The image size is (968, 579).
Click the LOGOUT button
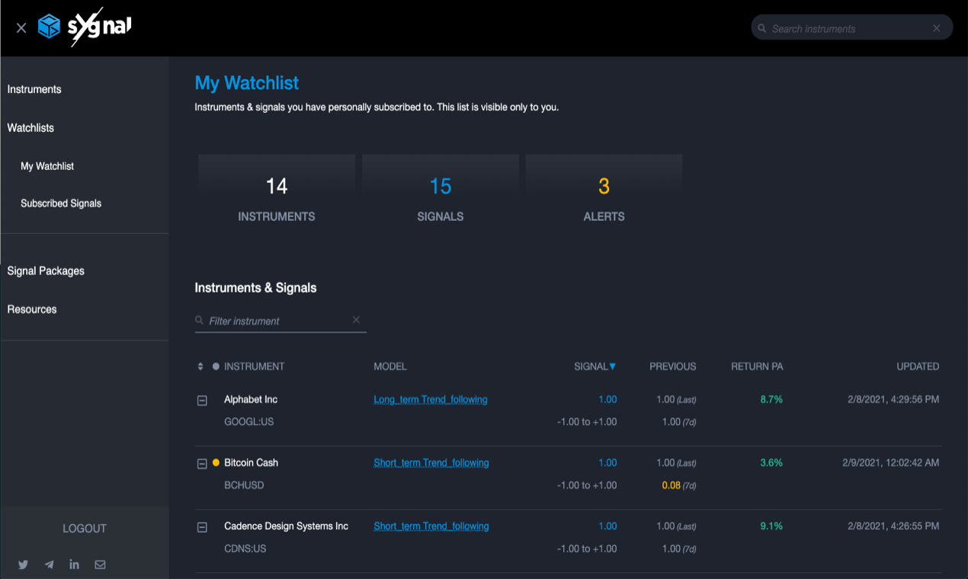(85, 528)
